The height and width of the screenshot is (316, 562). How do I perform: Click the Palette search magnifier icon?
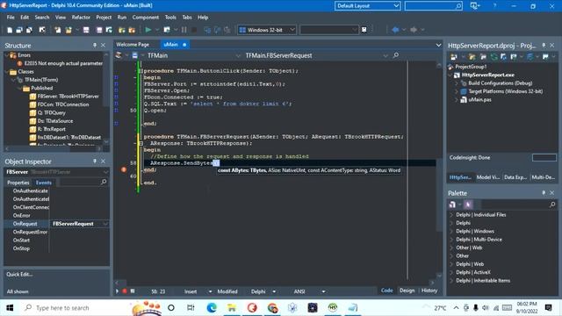552,205
